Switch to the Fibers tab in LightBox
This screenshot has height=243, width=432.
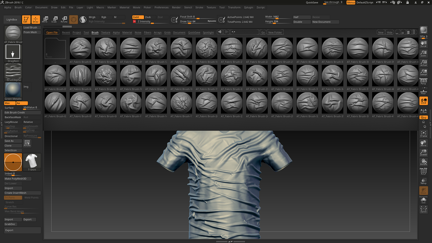pyautogui.click(x=147, y=33)
